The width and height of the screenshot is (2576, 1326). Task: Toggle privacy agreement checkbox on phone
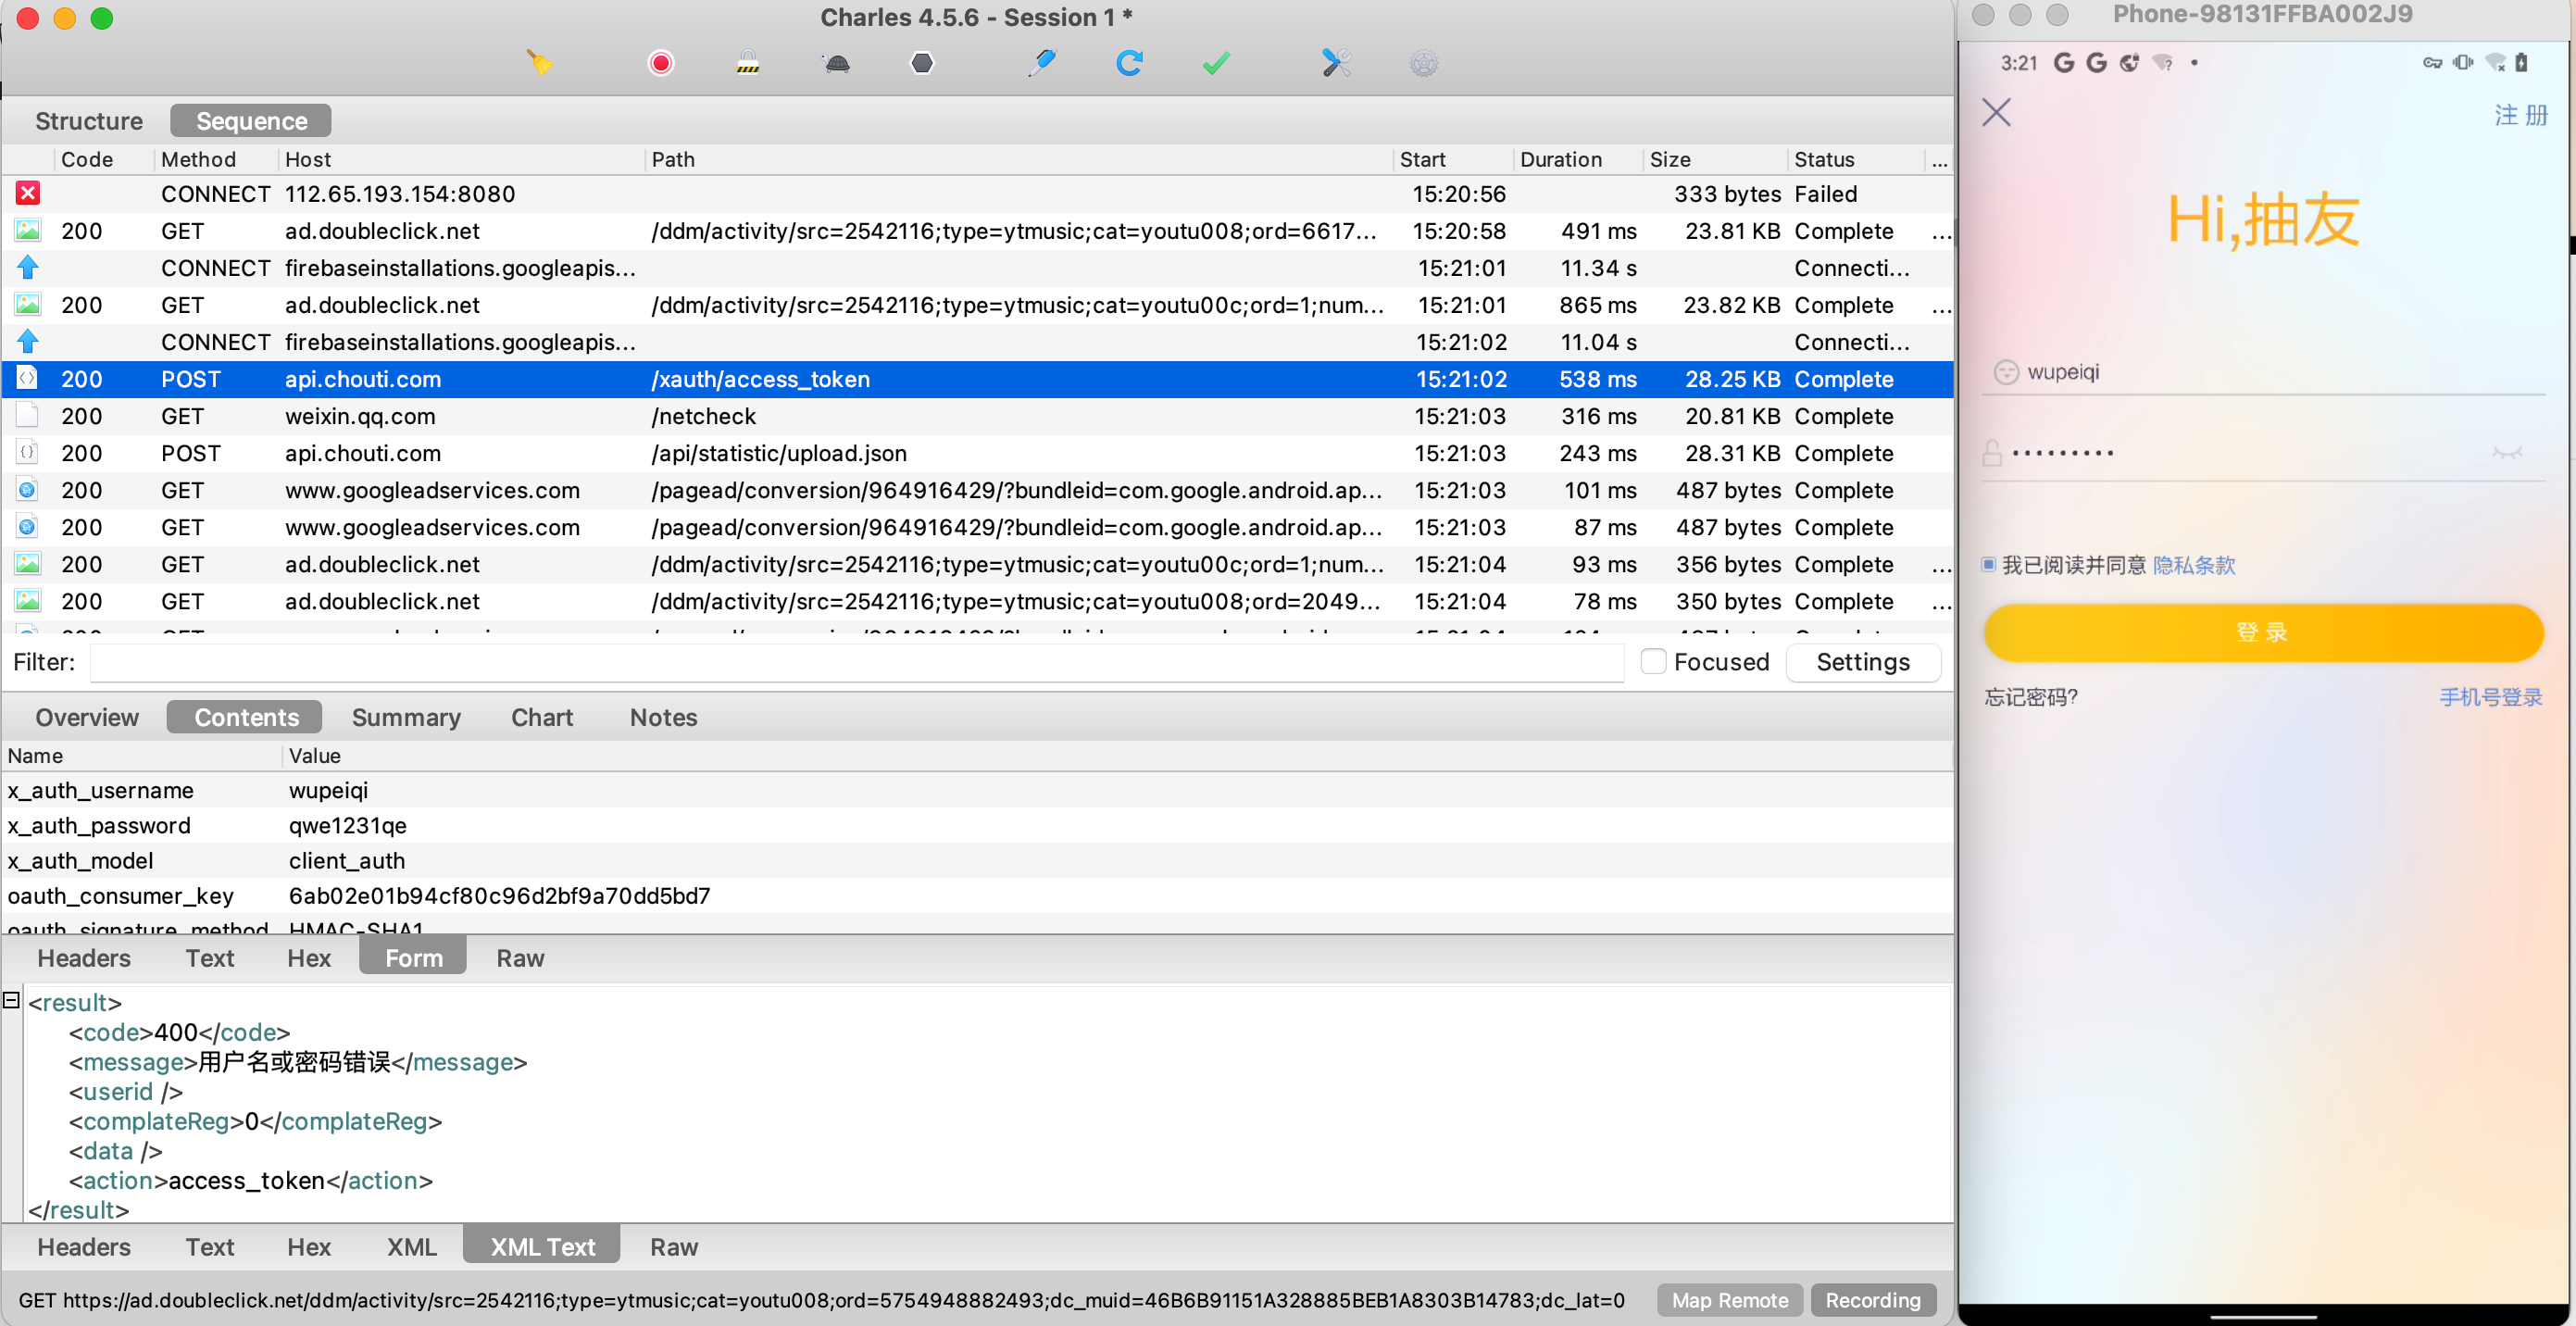pyautogui.click(x=1989, y=565)
